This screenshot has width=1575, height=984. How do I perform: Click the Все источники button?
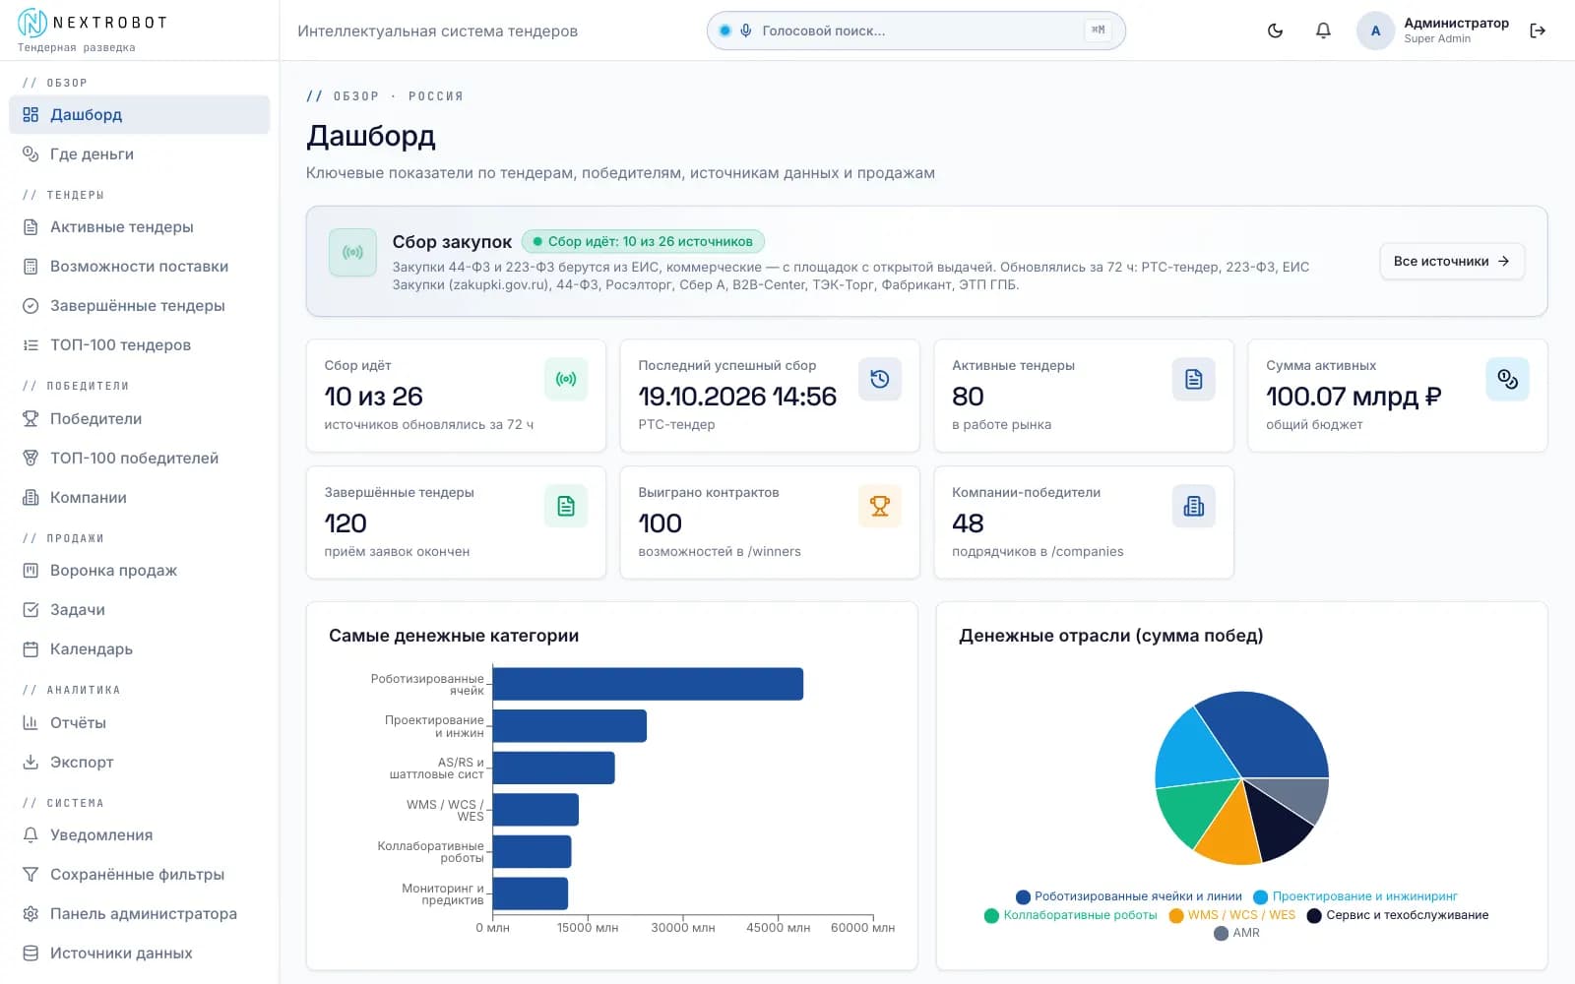tap(1452, 261)
